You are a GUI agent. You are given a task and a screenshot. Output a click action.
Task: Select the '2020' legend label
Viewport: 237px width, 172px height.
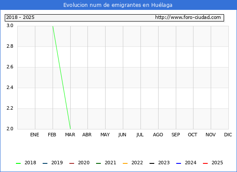pyautogui.click(x=84, y=163)
